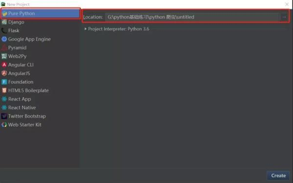Click the Twitter Bootstrap icon
The width and height of the screenshot is (293, 183).
(x=4, y=116)
